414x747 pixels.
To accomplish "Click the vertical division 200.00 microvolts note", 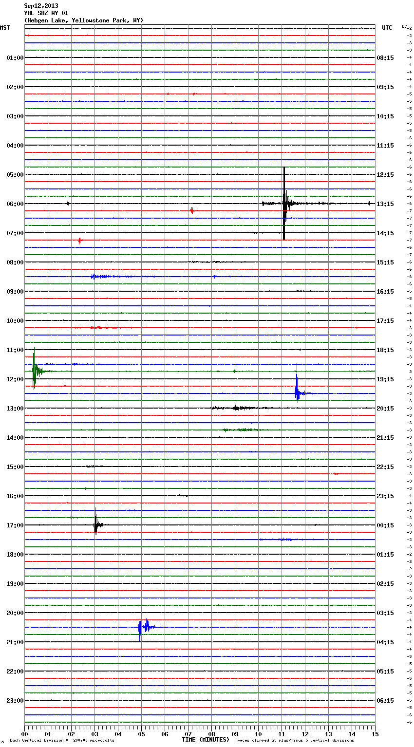I will (x=62, y=741).
